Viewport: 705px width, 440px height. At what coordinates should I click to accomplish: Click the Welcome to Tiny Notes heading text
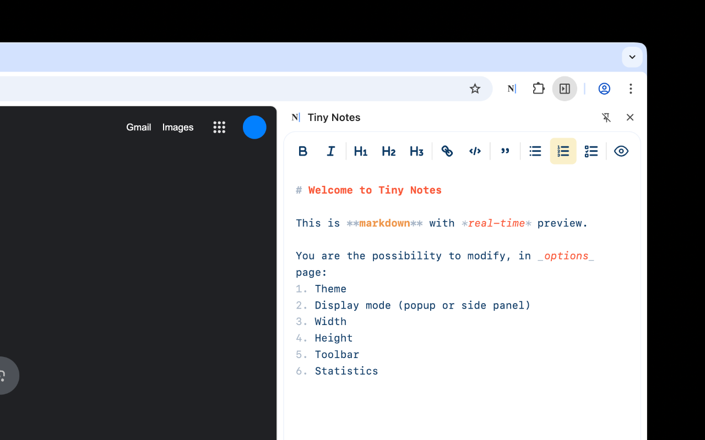pyautogui.click(x=375, y=190)
